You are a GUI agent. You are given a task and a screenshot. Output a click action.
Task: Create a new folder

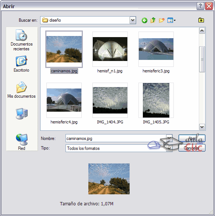click(162, 21)
